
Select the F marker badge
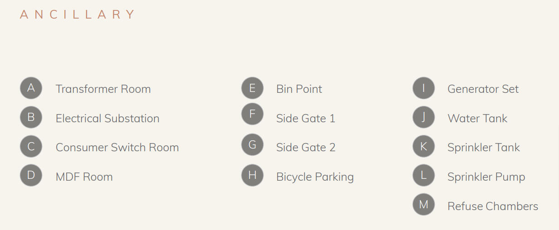tap(252, 114)
